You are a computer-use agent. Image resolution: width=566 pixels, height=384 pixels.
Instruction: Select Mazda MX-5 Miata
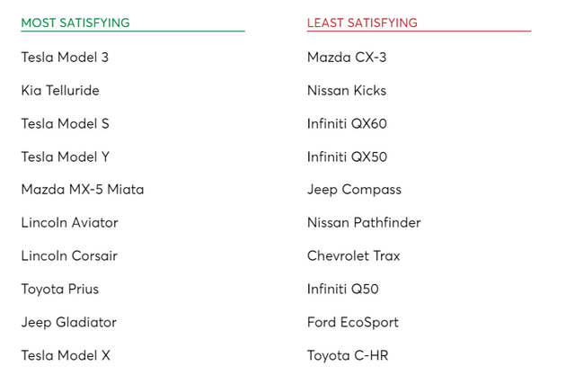coord(83,189)
